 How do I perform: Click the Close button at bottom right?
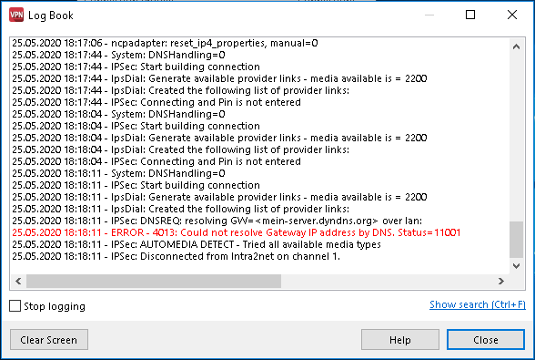point(486,339)
